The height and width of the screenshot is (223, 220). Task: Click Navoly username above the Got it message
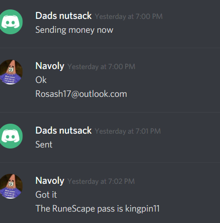pos(50,181)
